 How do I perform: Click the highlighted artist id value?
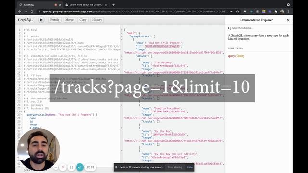pos(163,46)
